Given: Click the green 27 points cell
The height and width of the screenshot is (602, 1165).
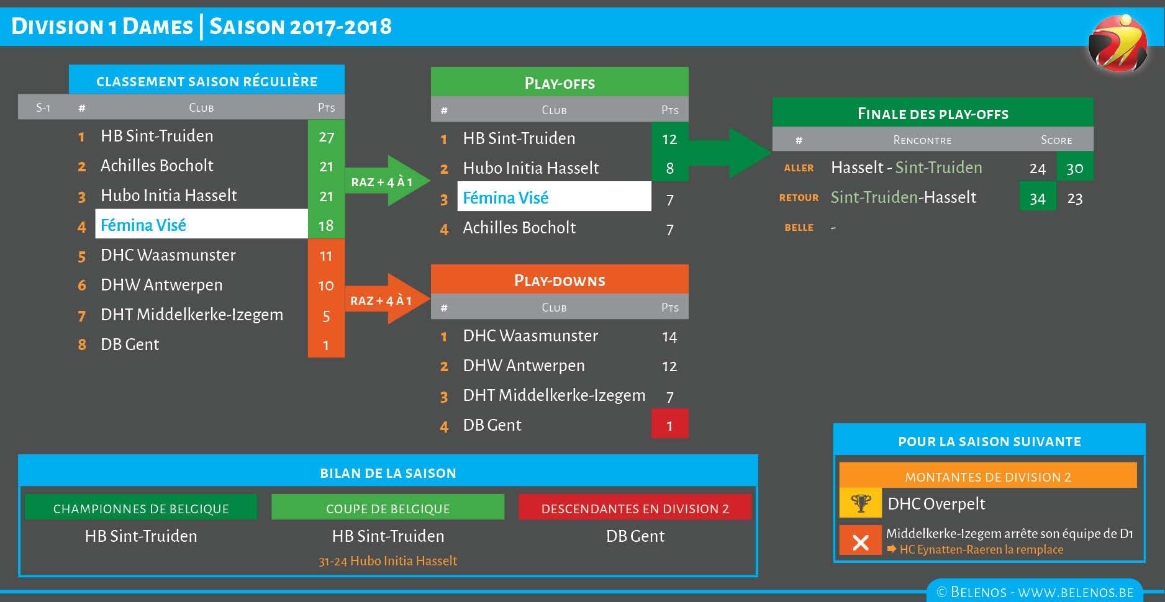Looking at the screenshot, I should coord(326,137).
